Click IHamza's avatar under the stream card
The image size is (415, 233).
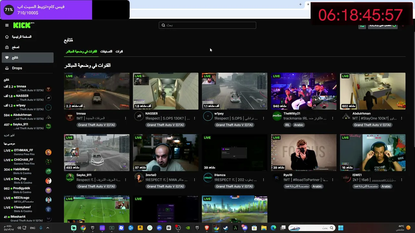tap(208, 178)
